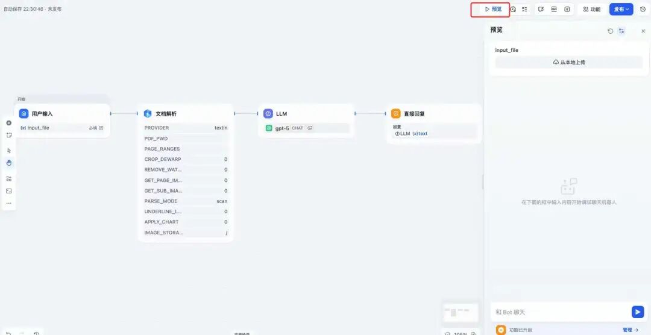Click the zoom in plus control
This screenshot has height=335, width=651.
click(x=473, y=334)
